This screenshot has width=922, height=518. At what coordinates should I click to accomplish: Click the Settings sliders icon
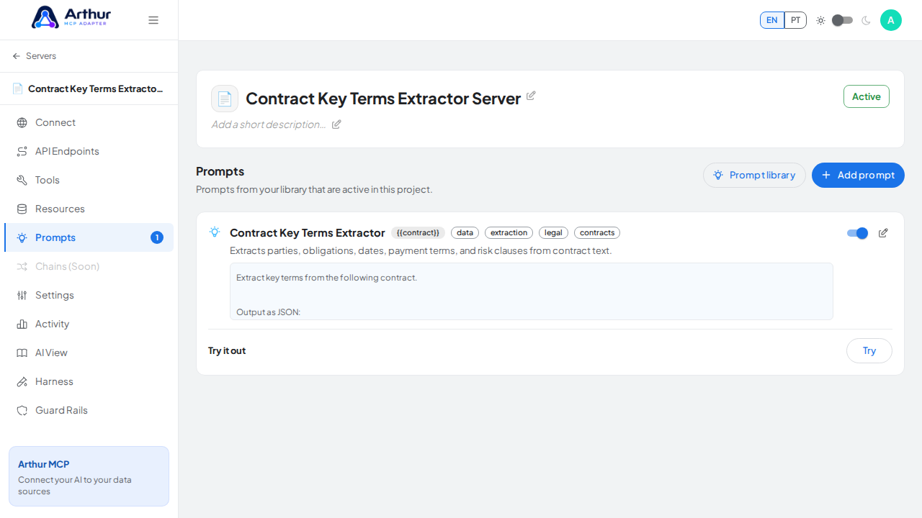click(22, 295)
